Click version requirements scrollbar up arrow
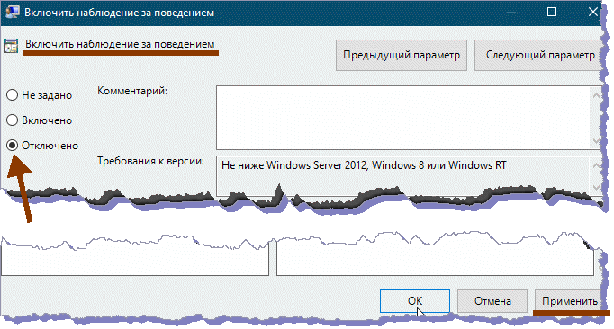This screenshot has width=614, height=329. coord(596,165)
